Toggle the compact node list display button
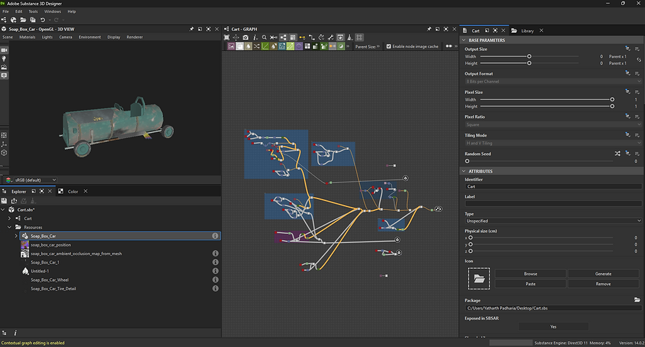645x347 pixels. [x=292, y=37]
